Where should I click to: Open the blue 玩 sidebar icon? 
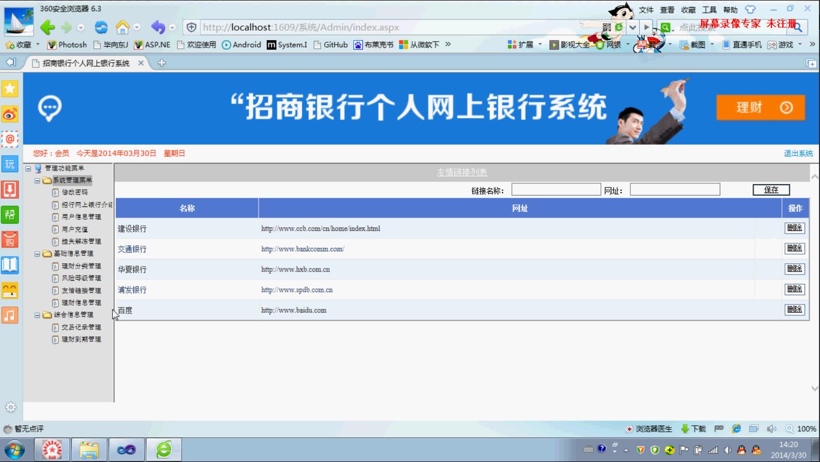point(10,164)
